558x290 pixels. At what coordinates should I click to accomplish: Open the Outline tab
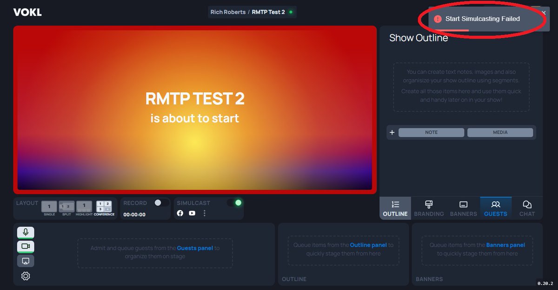pos(395,208)
